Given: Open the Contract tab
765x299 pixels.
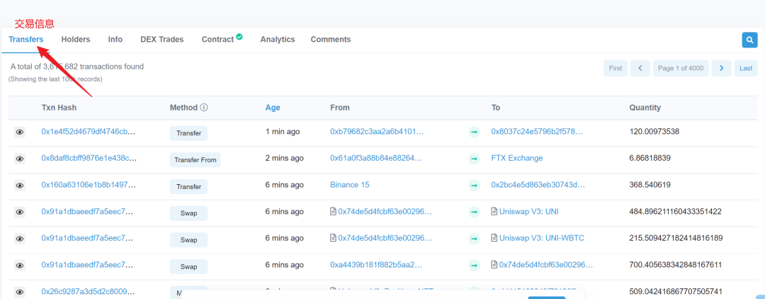Looking at the screenshot, I should (x=217, y=40).
